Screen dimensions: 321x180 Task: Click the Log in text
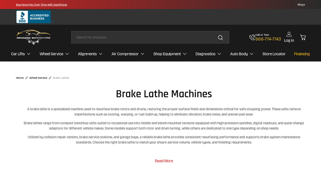[x=289, y=40]
